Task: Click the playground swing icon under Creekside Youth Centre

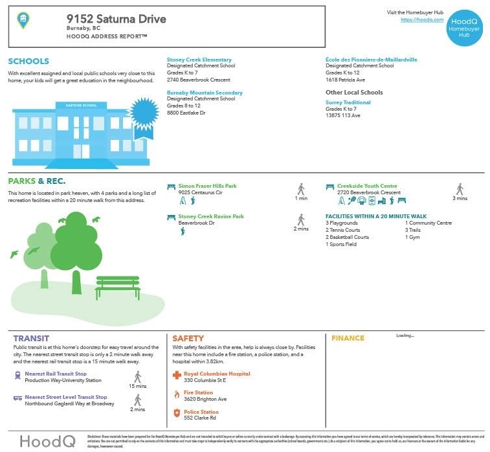Action: point(342,201)
